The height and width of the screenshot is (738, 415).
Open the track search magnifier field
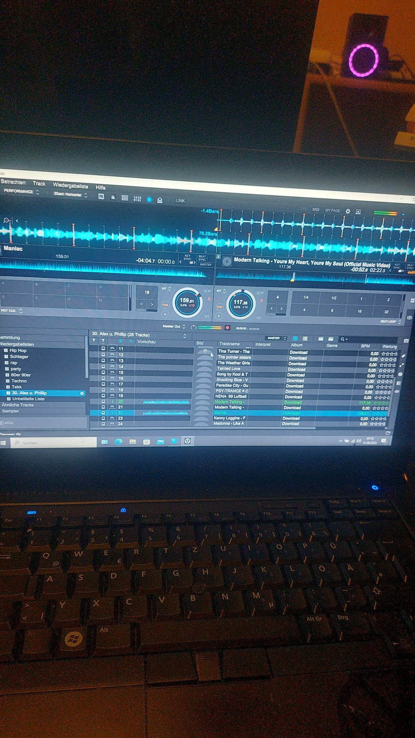[x=368, y=339]
